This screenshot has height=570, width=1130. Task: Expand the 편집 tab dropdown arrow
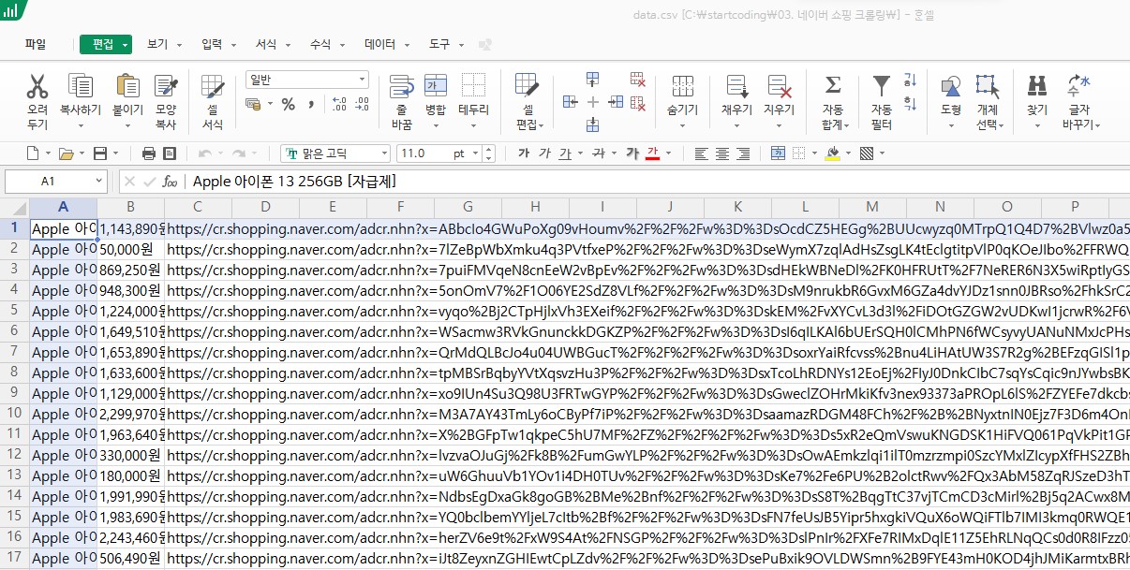coord(126,45)
